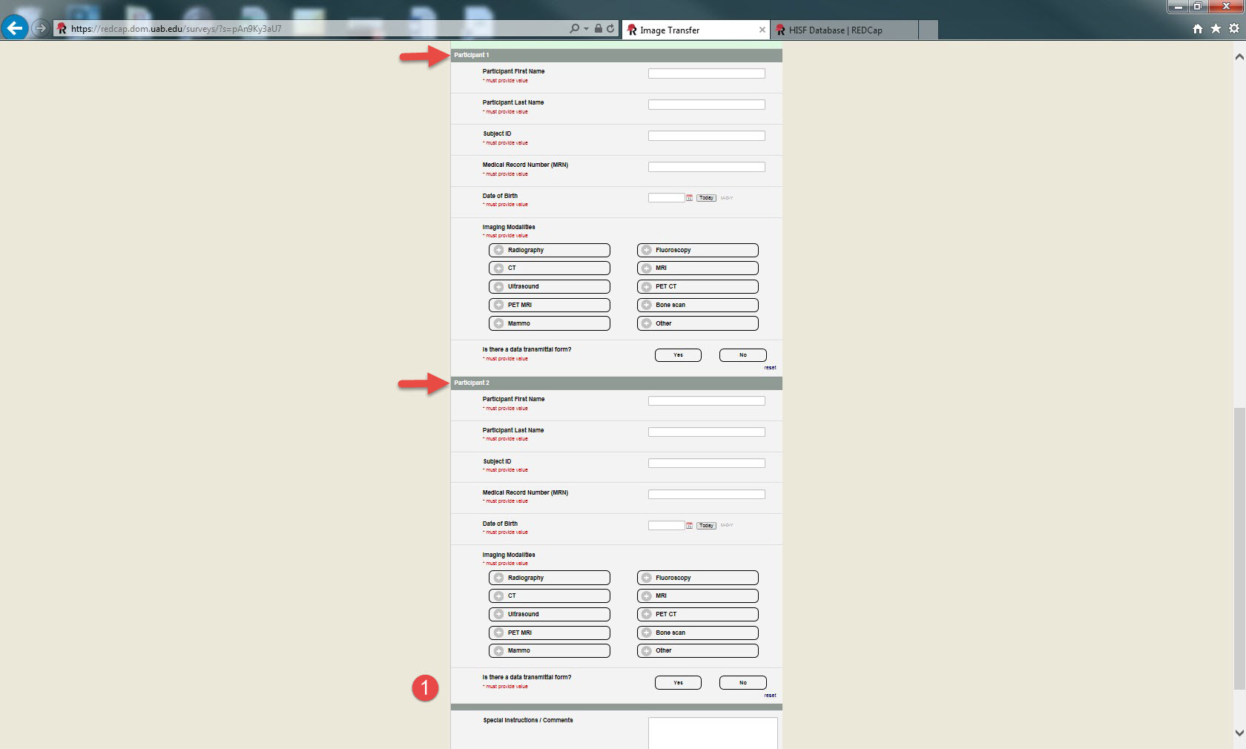Viewport: 1246px width, 749px height.
Task: Choose Yes for Participant 2 data transmittal form
Action: pyautogui.click(x=678, y=683)
